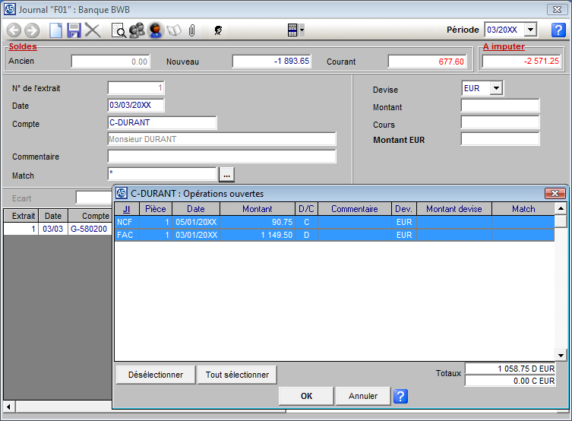Open the blue help icon in toolbar

point(558,30)
